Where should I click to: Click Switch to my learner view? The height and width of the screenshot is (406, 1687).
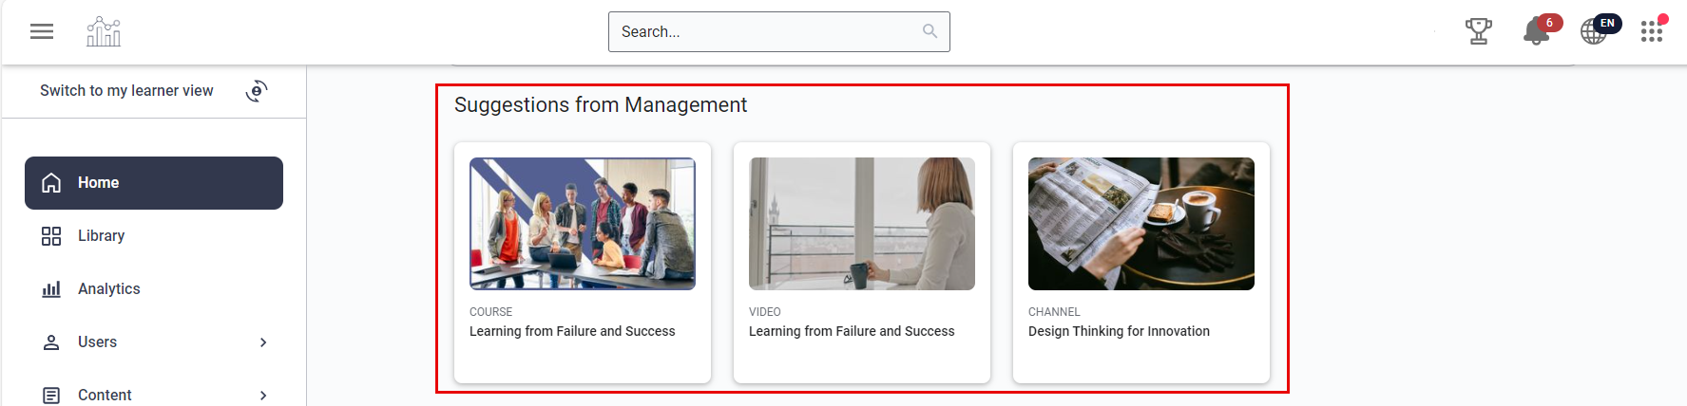[x=126, y=91]
